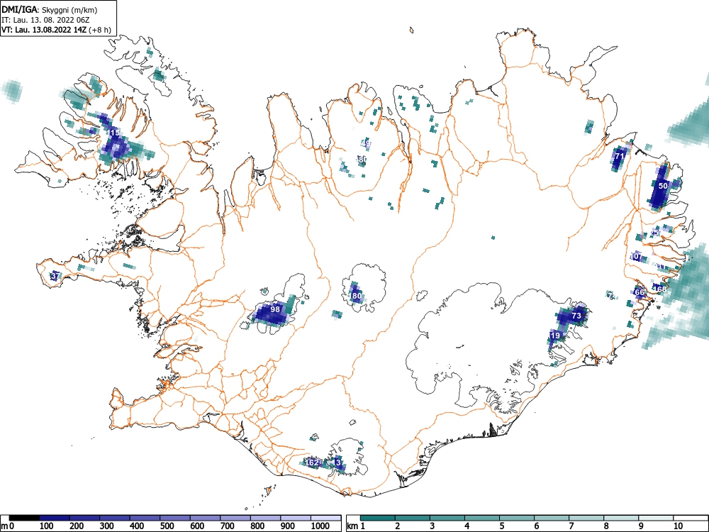Select the map value 66 in the southeast
The image size is (709, 532).
pos(640,292)
